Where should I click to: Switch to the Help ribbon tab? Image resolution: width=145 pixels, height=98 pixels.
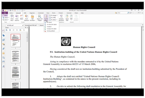point(82,13)
